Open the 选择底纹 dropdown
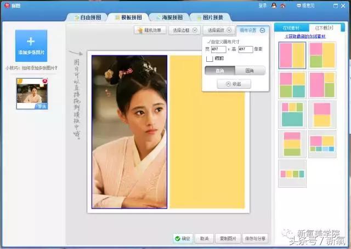The image size is (351, 249). [x=219, y=30]
